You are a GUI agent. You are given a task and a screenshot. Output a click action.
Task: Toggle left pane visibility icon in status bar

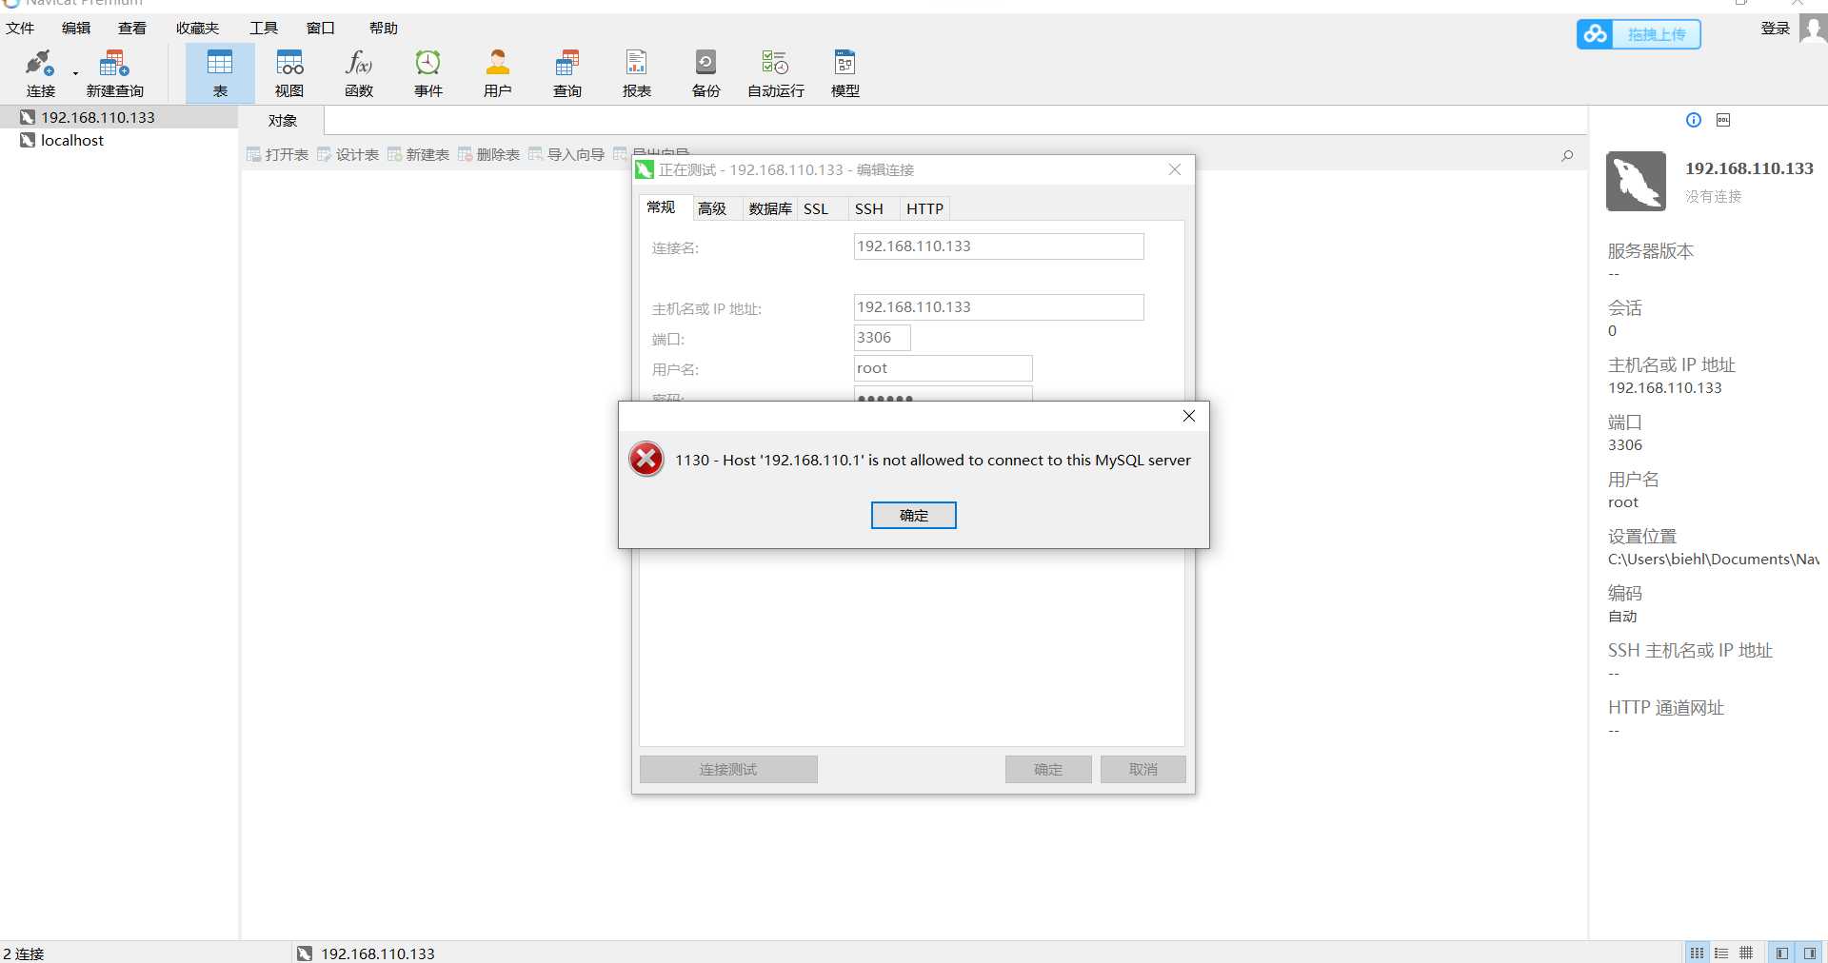click(x=1781, y=953)
